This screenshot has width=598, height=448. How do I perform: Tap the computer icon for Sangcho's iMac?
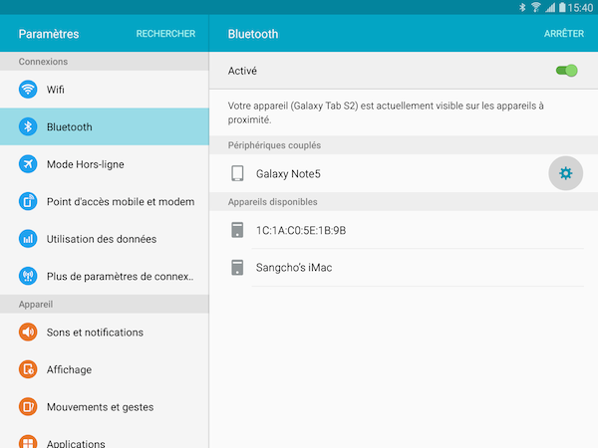click(237, 268)
